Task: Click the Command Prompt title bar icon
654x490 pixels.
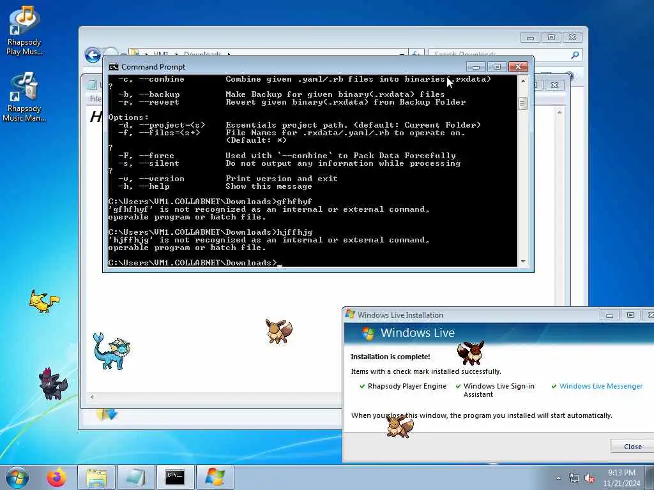Action: 113,67
